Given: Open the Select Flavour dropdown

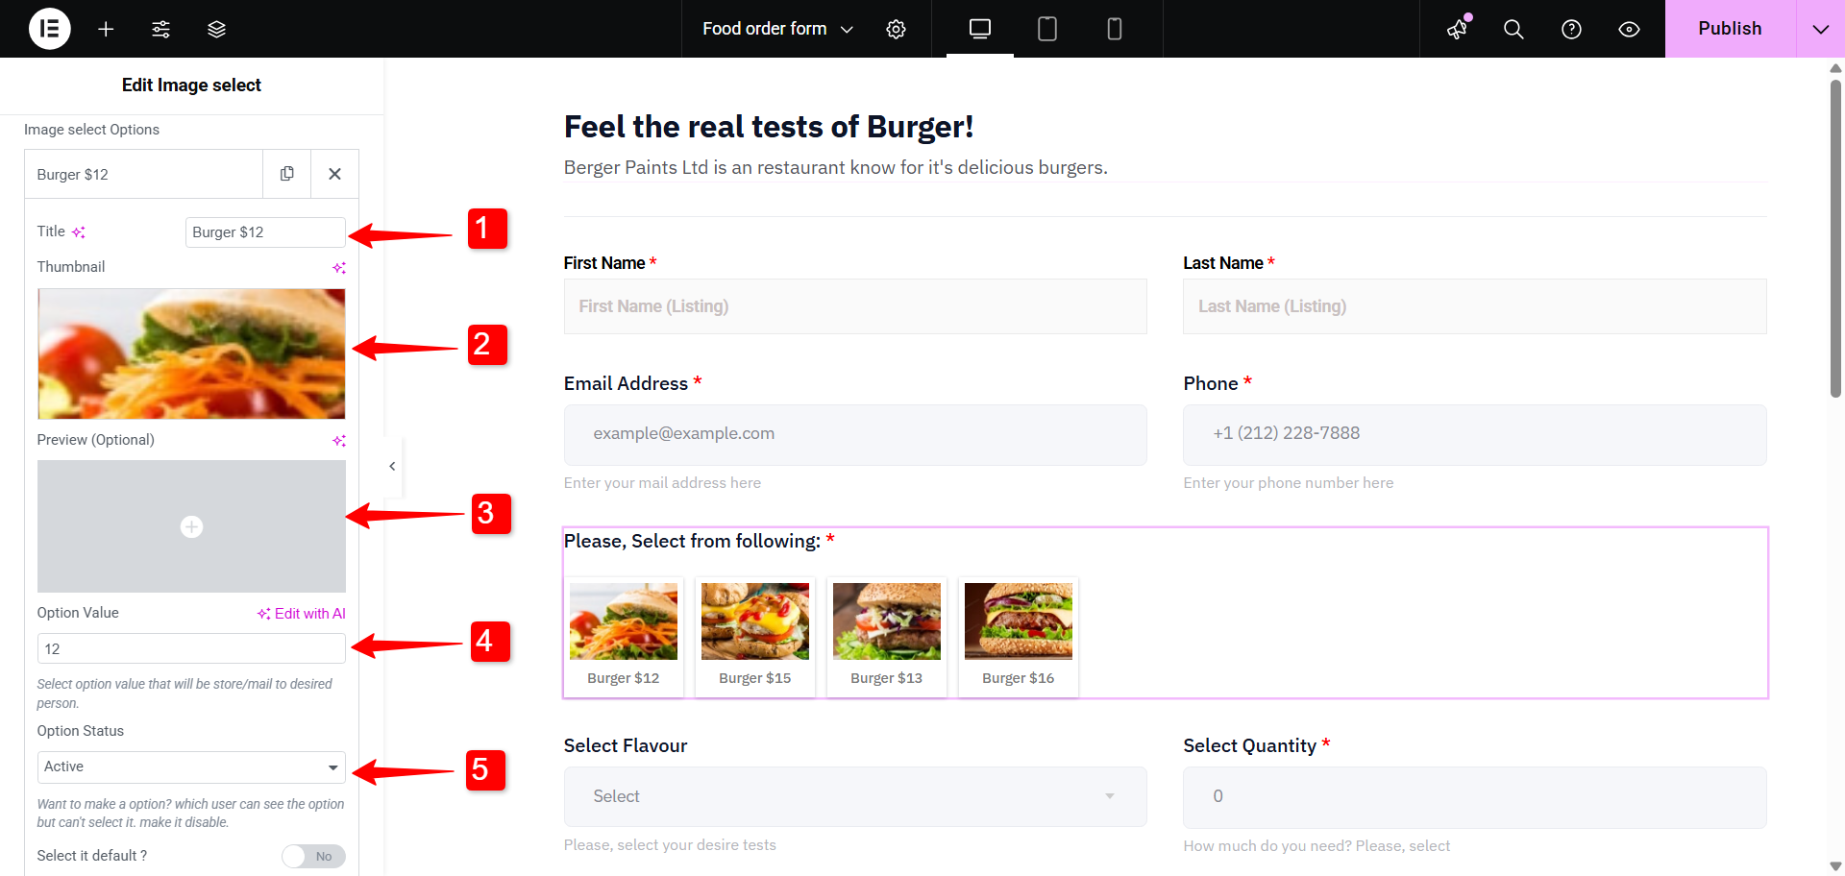Looking at the screenshot, I should [x=855, y=796].
